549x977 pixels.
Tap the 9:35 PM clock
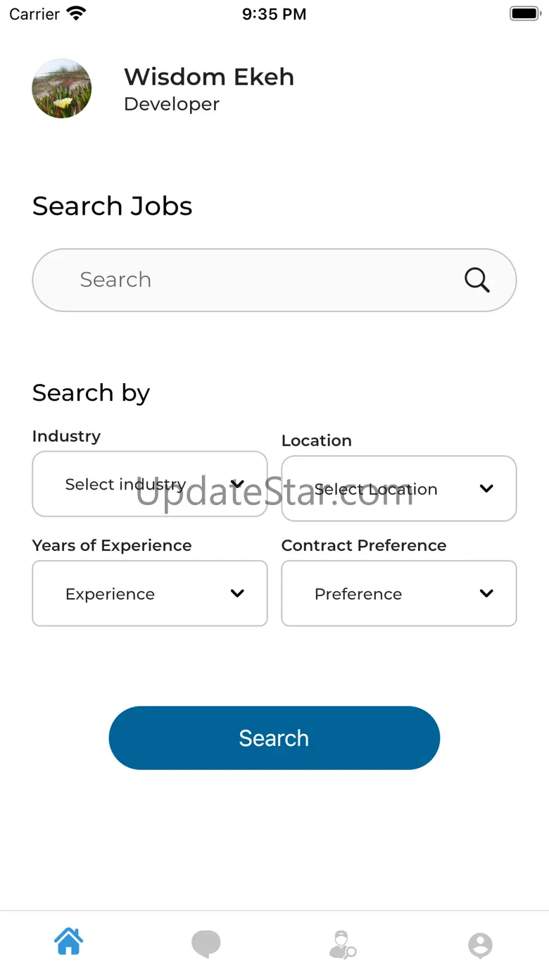[274, 14]
